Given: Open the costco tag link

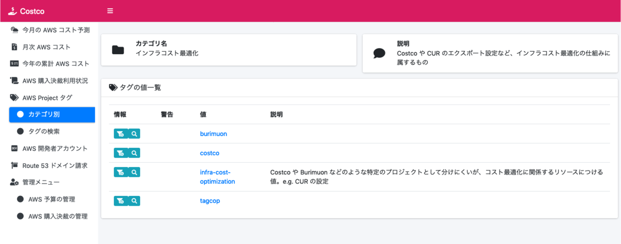Looking at the screenshot, I should [210, 153].
